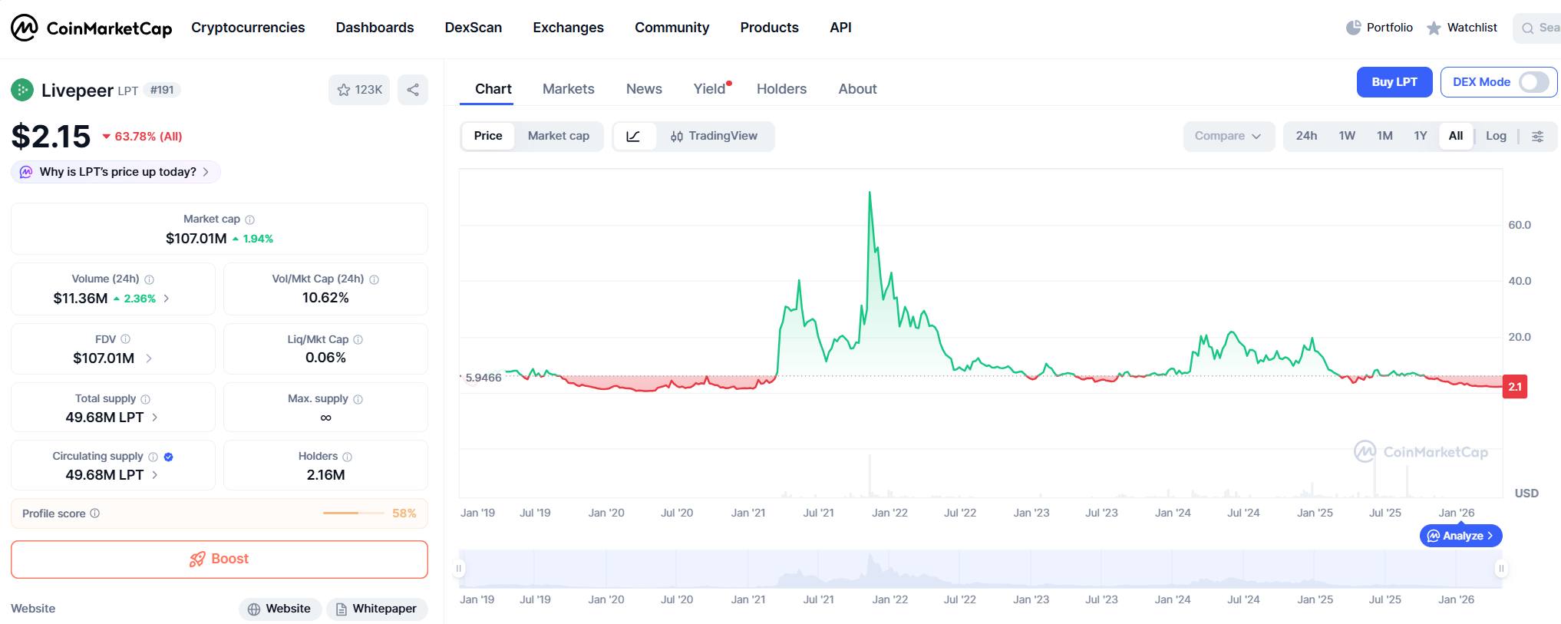1561x624 pixels.
Task: Click Max. supply info icon
Action: coord(358,399)
